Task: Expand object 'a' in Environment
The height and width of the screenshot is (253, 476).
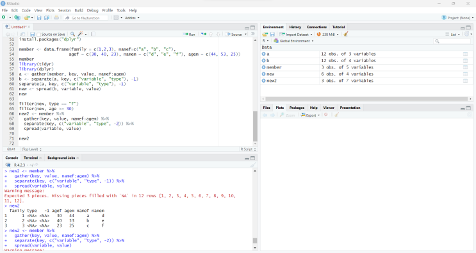Action: point(263,54)
